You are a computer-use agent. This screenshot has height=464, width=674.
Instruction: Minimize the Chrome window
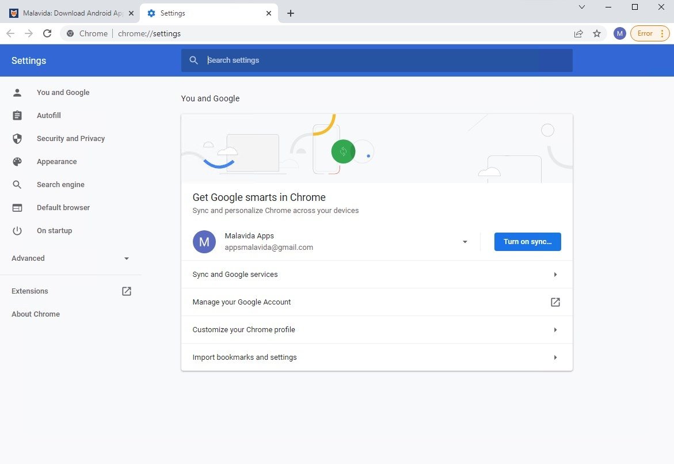(x=608, y=7)
